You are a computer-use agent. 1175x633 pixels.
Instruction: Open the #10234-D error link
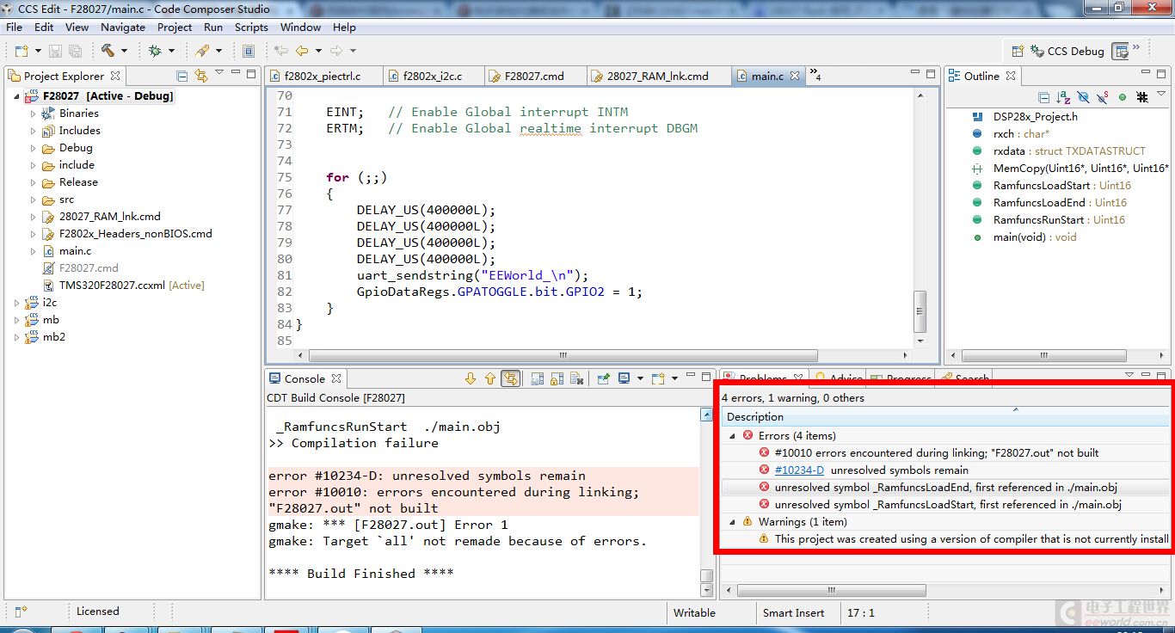pos(799,470)
